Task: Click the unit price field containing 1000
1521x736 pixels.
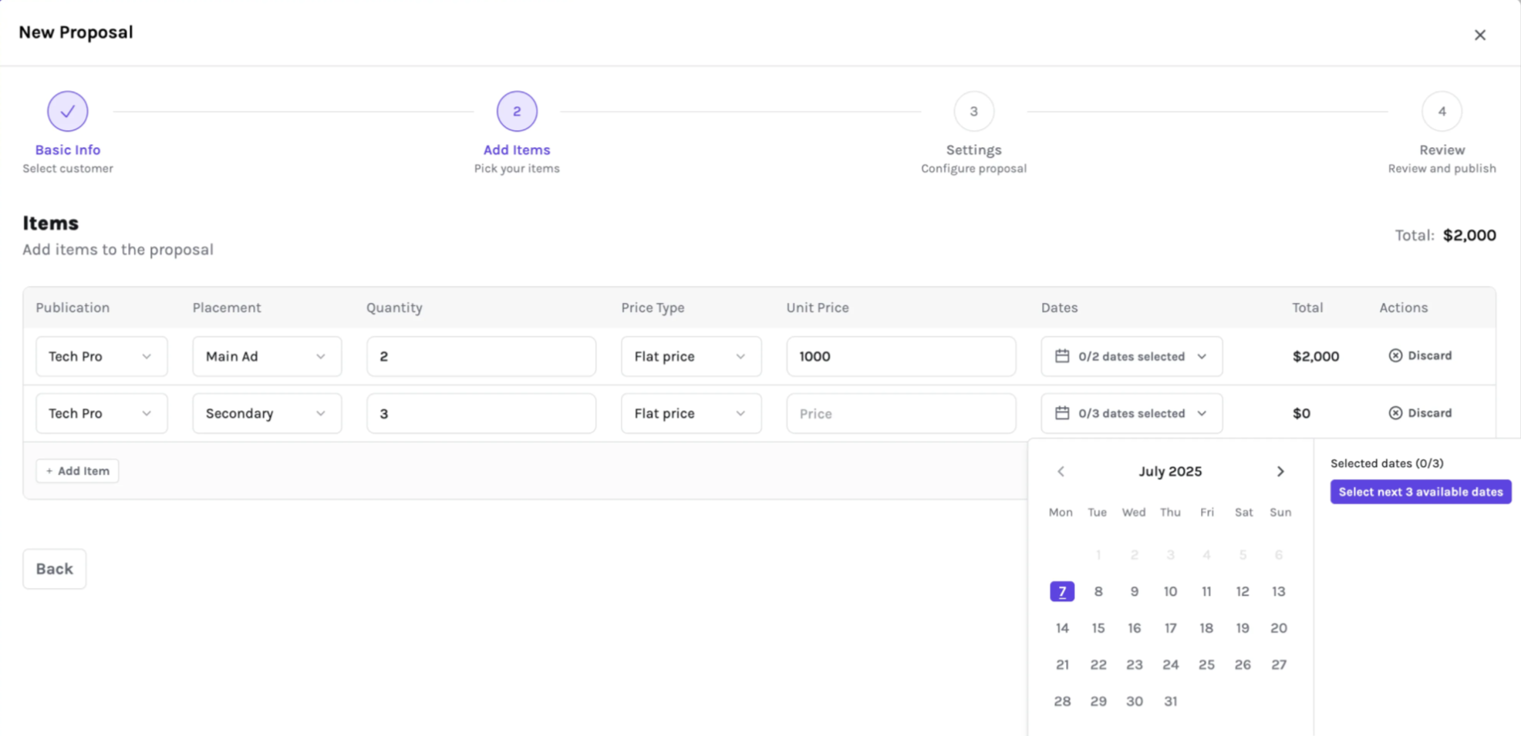Action: (x=901, y=356)
